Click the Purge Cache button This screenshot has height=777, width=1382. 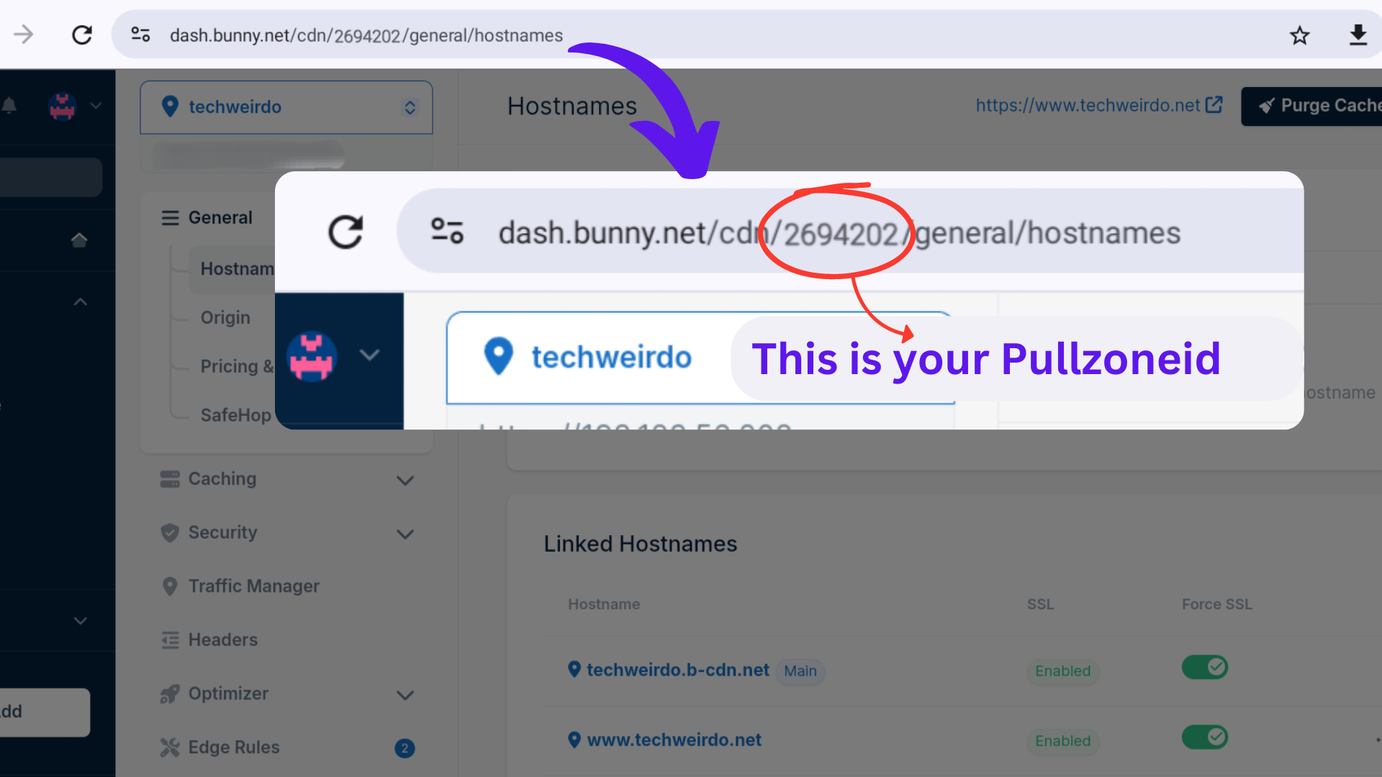point(1311,106)
